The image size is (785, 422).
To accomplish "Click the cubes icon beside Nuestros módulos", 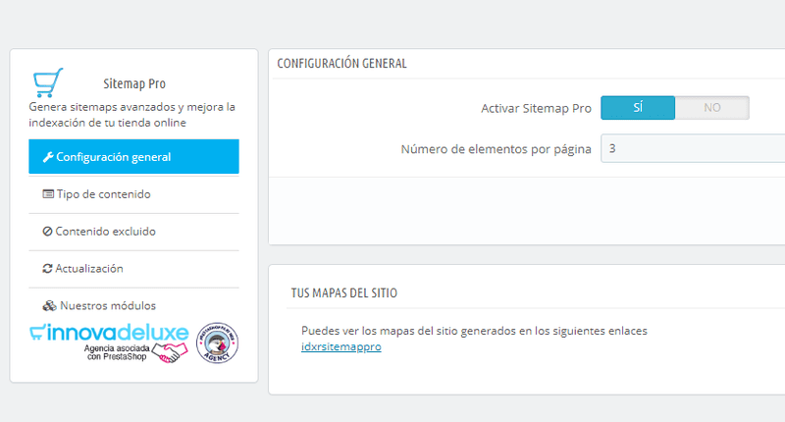I will pos(49,306).
